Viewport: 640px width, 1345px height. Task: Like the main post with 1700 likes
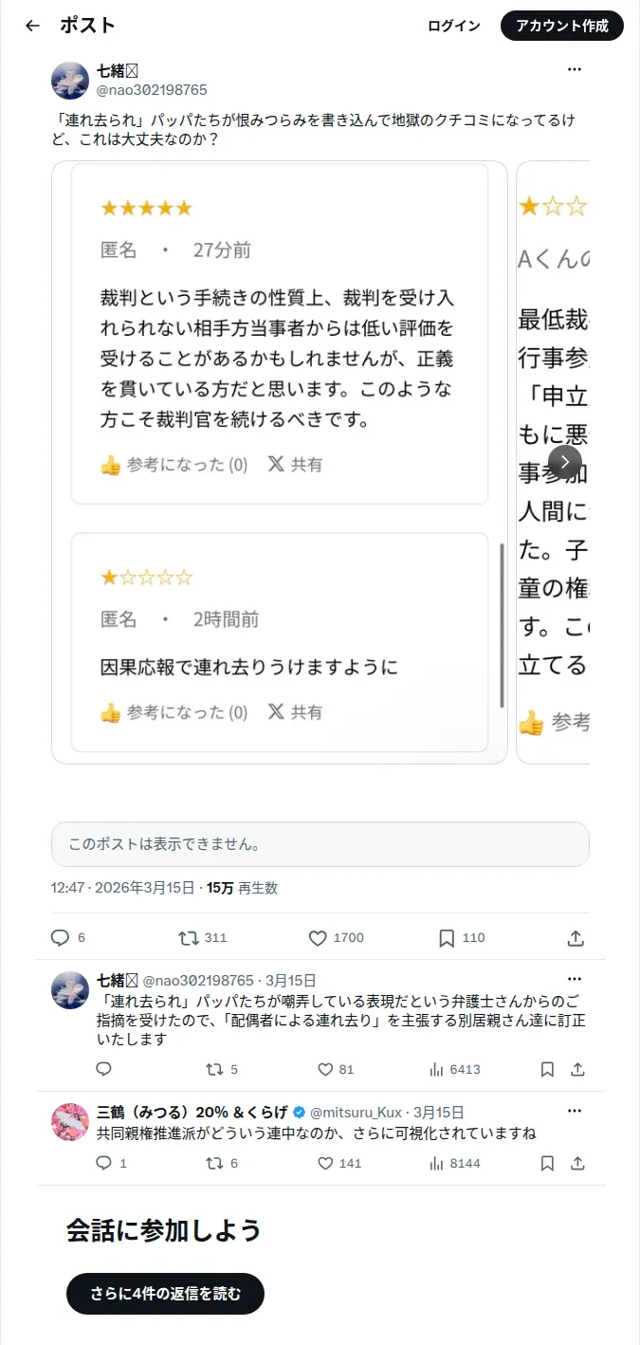337,938
